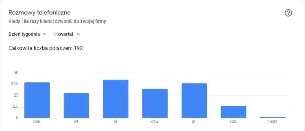Click the Całkowita liczba połączeń: 192 text
This screenshot has width=305, height=131.
(x=46, y=48)
